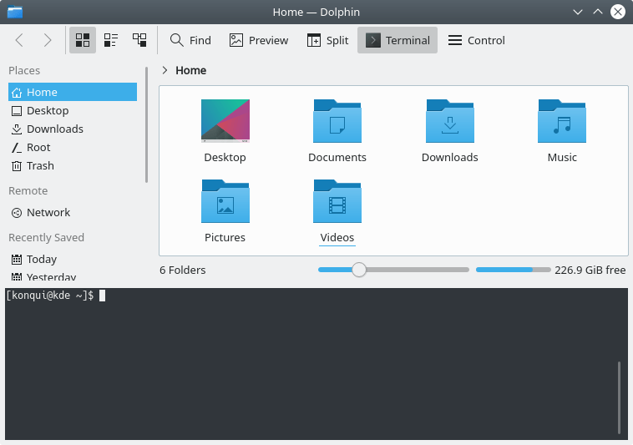Show files saved Yesterday
This screenshot has height=445, width=633.
(73, 276)
